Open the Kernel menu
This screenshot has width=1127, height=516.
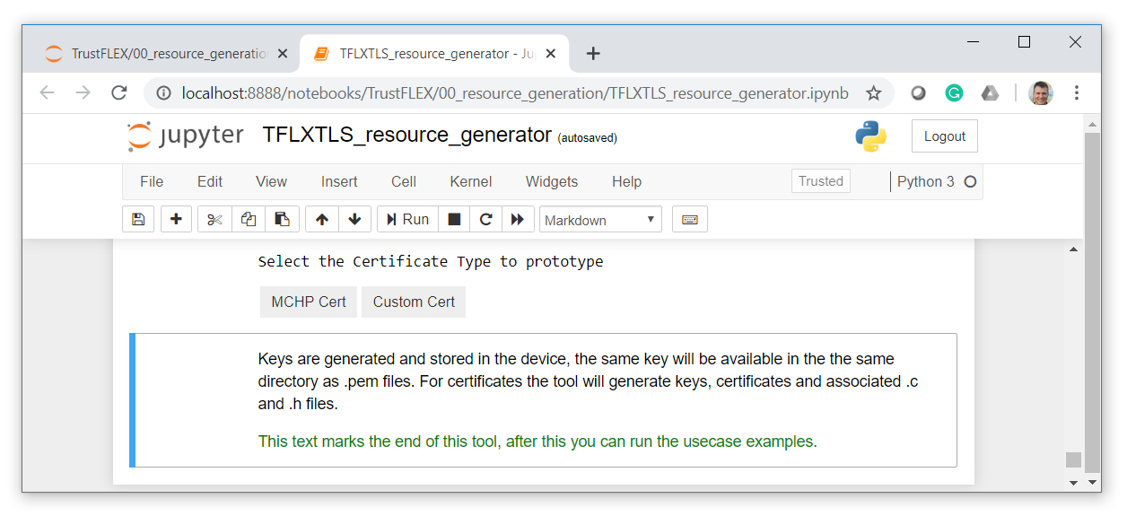pos(470,181)
